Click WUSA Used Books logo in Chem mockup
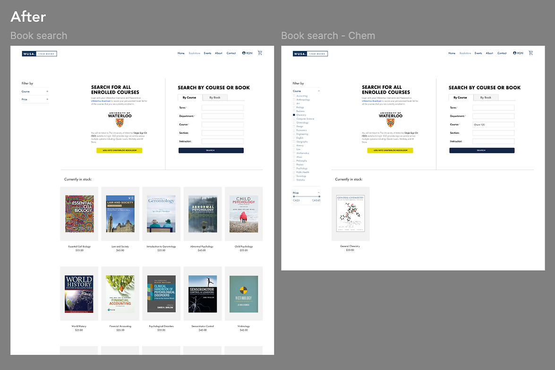555x370 pixels. coord(310,54)
